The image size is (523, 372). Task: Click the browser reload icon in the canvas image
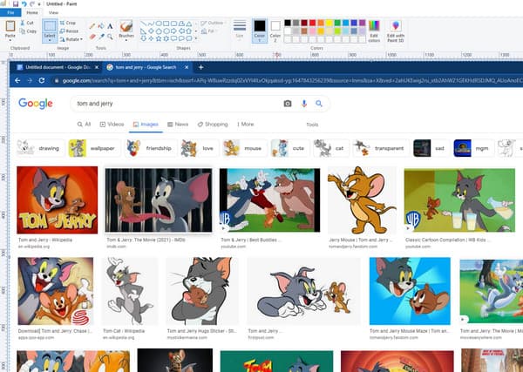pyautogui.click(x=42, y=80)
